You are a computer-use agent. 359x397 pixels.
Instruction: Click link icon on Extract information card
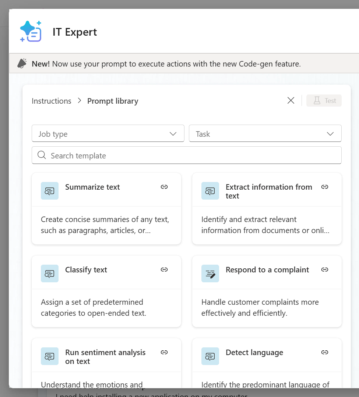pyautogui.click(x=325, y=187)
